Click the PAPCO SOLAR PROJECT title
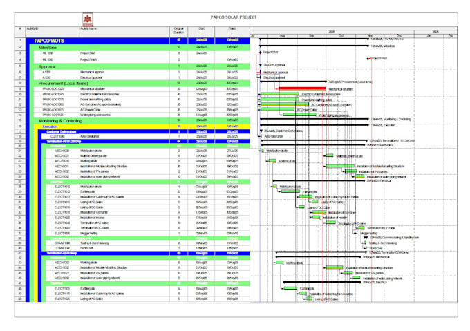This screenshot has height=331, width=470. pyautogui.click(x=234, y=17)
